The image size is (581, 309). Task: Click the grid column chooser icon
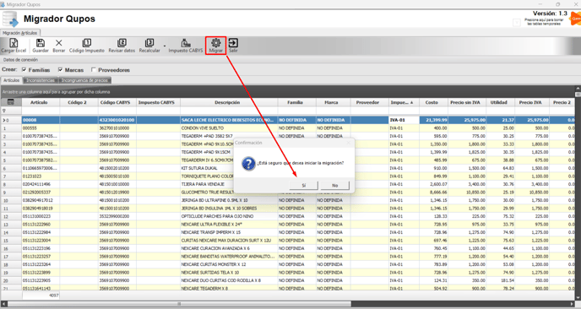11,102
